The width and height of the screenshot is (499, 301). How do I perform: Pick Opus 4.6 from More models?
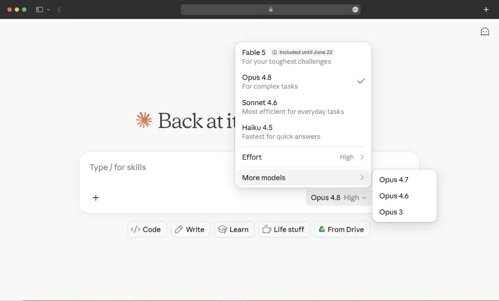tap(404, 196)
